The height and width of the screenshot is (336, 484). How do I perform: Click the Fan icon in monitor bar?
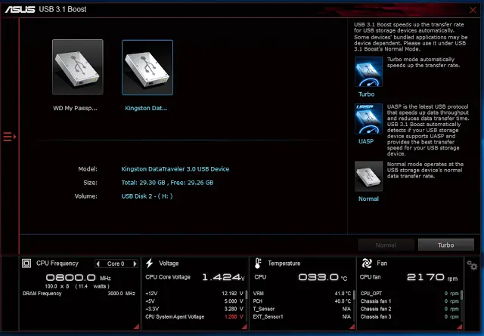click(x=367, y=264)
